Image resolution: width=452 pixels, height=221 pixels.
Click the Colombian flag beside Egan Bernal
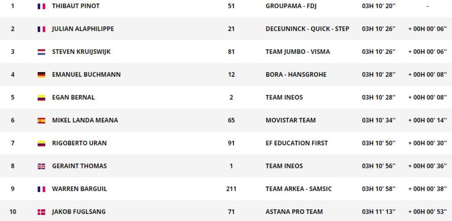[41, 98]
